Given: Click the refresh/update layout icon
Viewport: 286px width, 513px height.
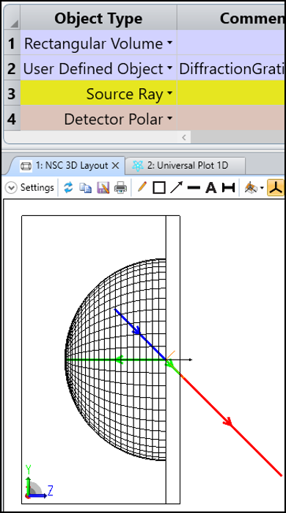Looking at the screenshot, I should click(68, 188).
